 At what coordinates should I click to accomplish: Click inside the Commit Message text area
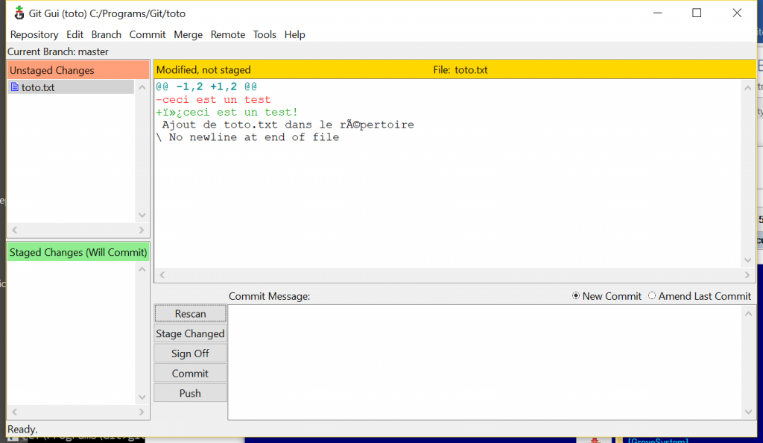[484, 362]
